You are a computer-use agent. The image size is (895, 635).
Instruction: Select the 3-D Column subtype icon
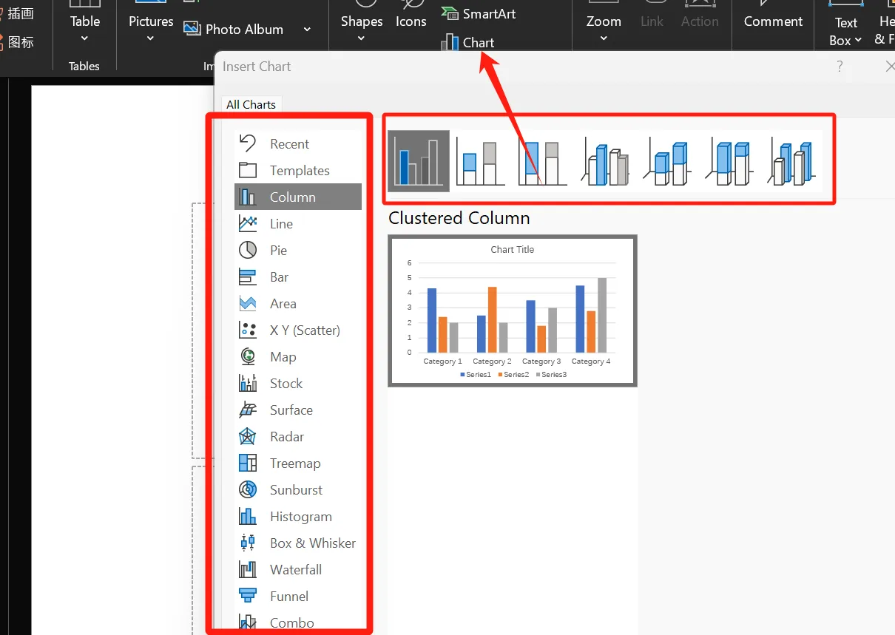pos(791,162)
